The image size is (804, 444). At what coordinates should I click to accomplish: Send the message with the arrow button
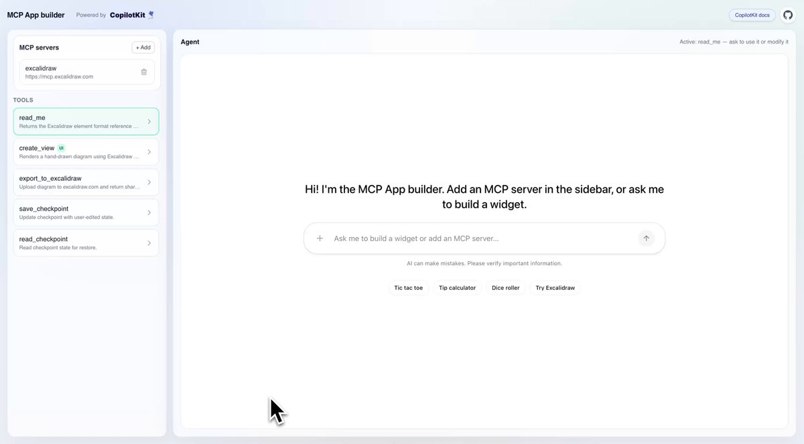pyautogui.click(x=646, y=238)
